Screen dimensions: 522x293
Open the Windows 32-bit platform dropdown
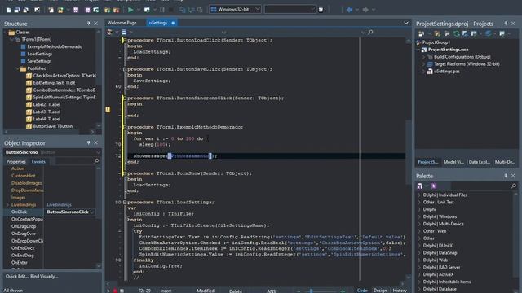point(258,9)
